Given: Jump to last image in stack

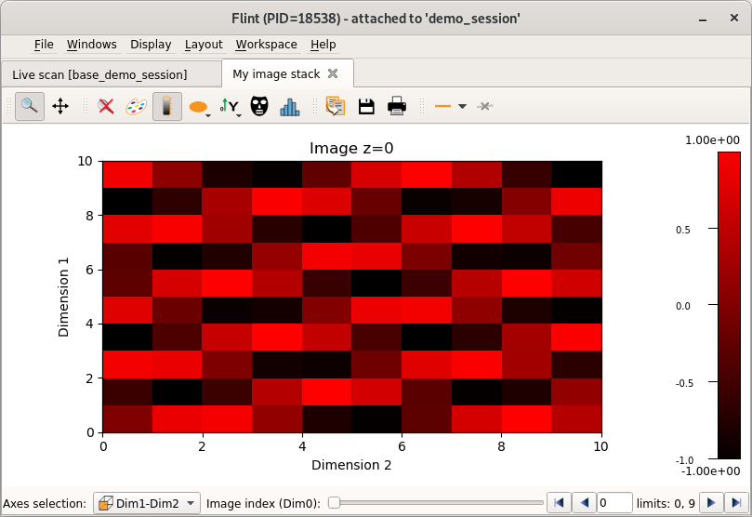Looking at the screenshot, I should click(x=736, y=503).
